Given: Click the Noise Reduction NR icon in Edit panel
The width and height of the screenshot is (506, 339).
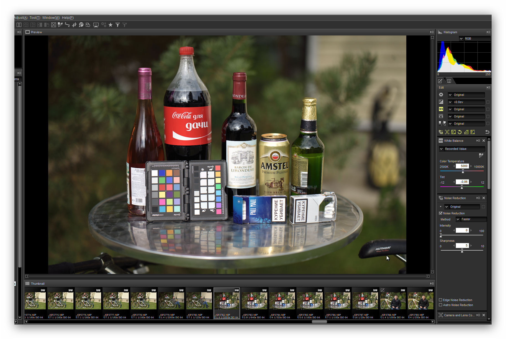Looking at the screenshot, I should [x=441, y=132].
